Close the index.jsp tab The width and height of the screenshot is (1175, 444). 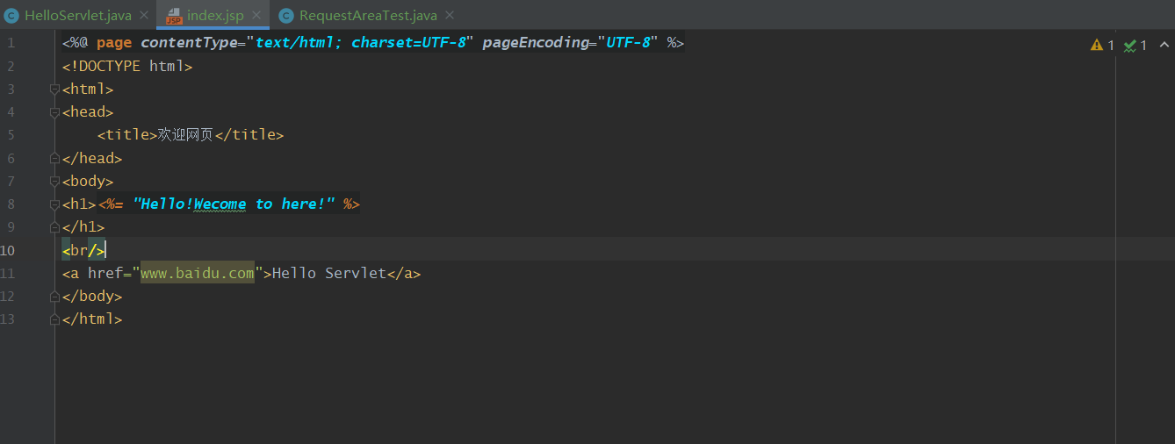click(x=256, y=16)
